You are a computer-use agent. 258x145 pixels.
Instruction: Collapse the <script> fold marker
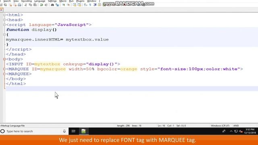click(x=4, y=25)
